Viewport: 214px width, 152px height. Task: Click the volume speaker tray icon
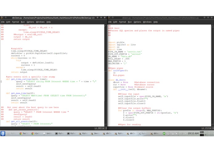click(x=177, y=134)
